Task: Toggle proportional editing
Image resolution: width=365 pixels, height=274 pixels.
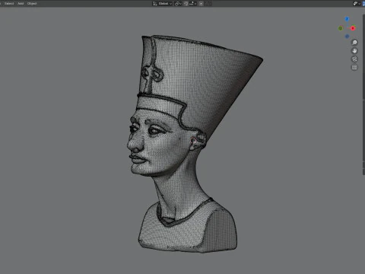Action: pyautogui.click(x=201, y=4)
